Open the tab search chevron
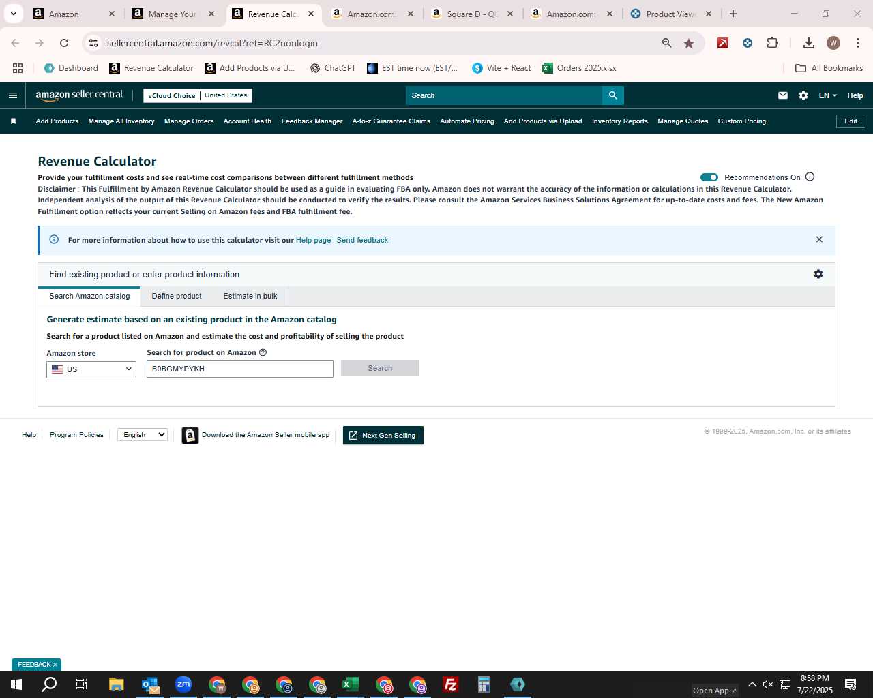The height and width of the screenshot is (698, 873). click(x=13, y=14)
